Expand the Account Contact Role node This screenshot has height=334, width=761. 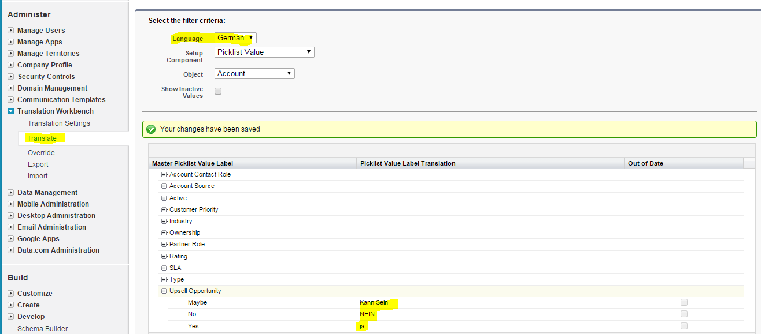[x=164, y=175]
